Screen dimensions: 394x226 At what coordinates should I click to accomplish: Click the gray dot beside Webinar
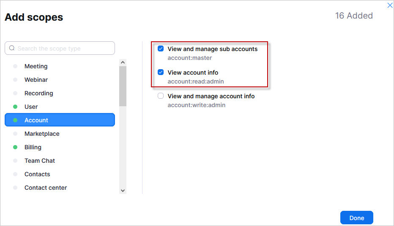click(x=15, y=80)
